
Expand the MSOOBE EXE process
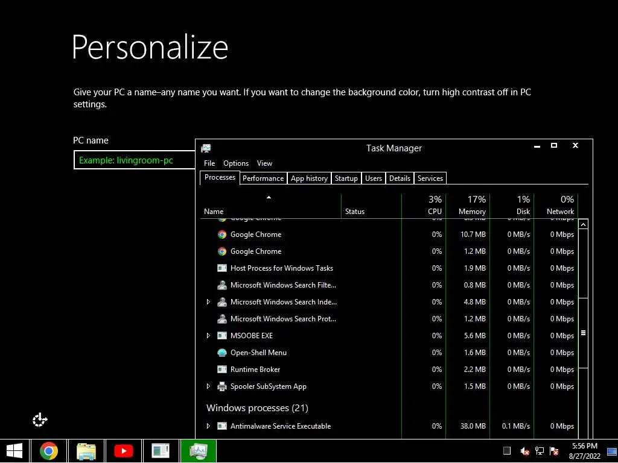coord(208,336)
